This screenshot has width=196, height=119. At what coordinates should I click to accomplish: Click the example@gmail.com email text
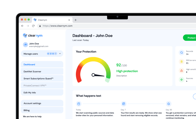pyautogui.click(x=39, y=46)
